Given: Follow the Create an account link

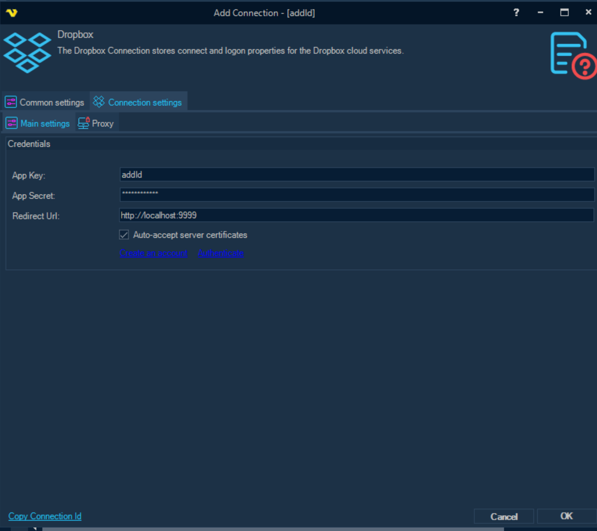Looking at the screenshot, I should click(153, 253).
